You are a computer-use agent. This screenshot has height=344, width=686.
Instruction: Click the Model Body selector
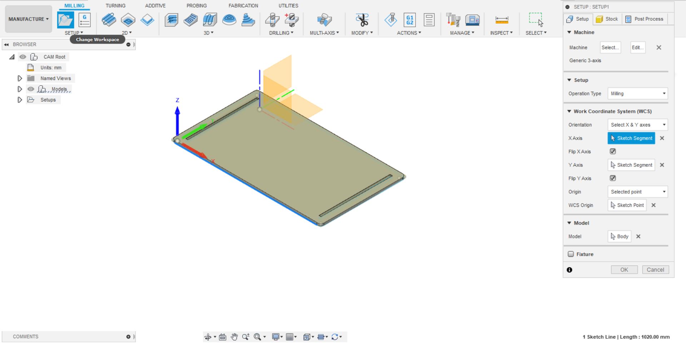click(620, 236)
